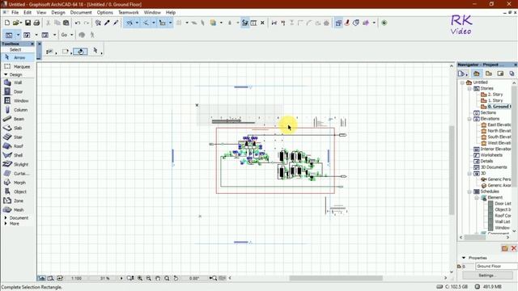Select the Zone tool
Image resolution: width=518 pixels, height=291 pixels.
(x=18, y=200)
